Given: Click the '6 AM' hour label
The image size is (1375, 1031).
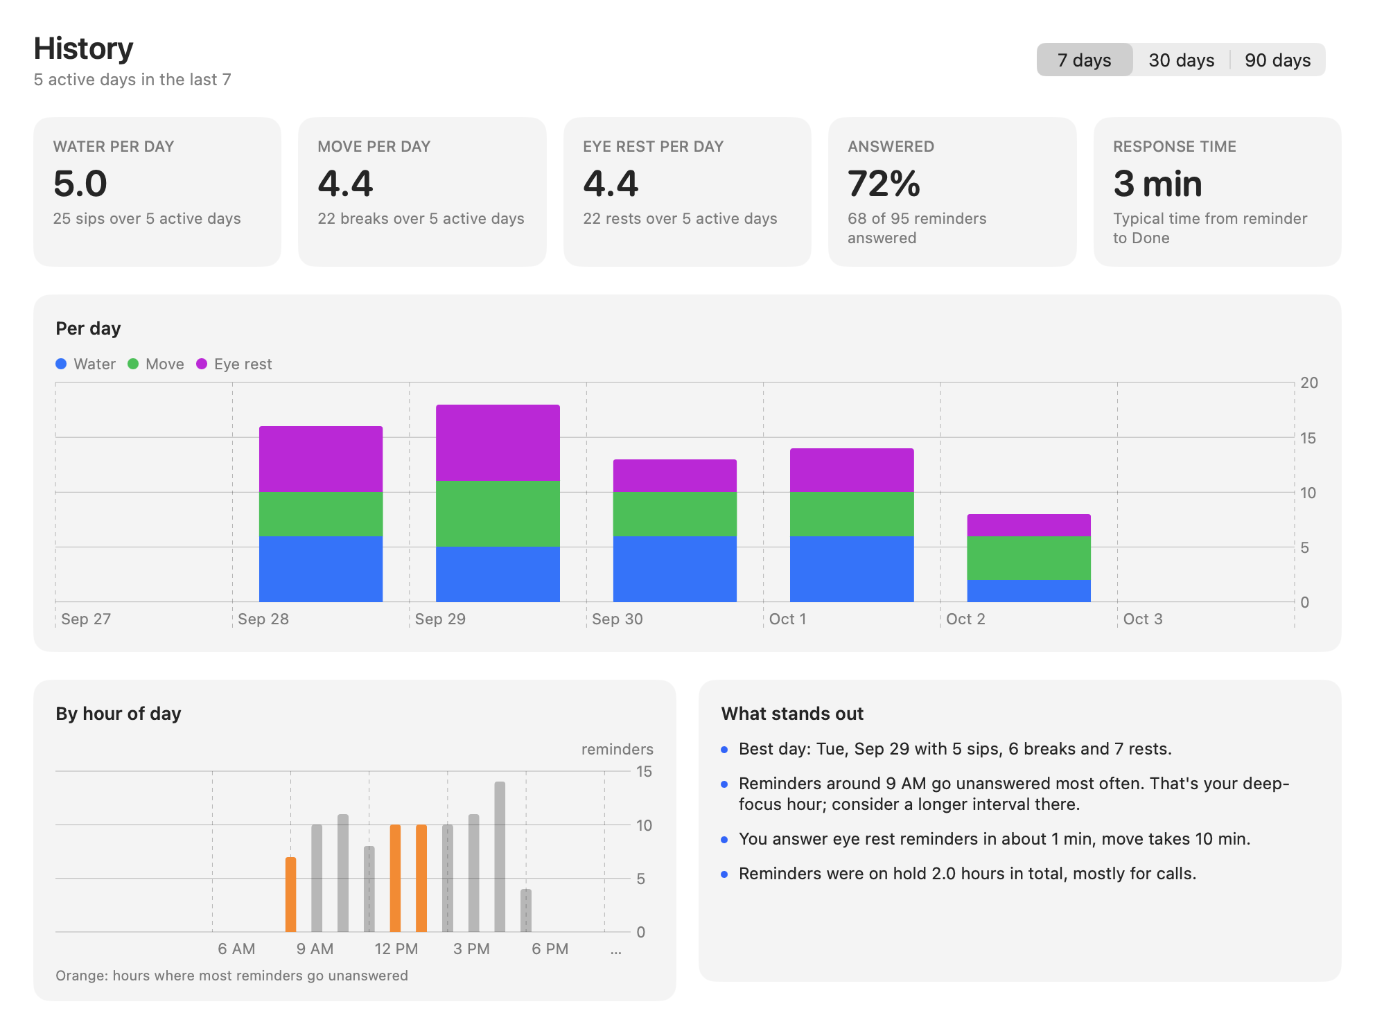Looking at the screenshot, I should tap(236, 949).
